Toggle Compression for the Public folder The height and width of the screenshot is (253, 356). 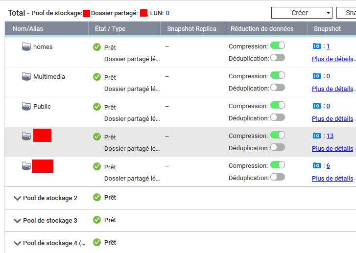tap(278, 105)
